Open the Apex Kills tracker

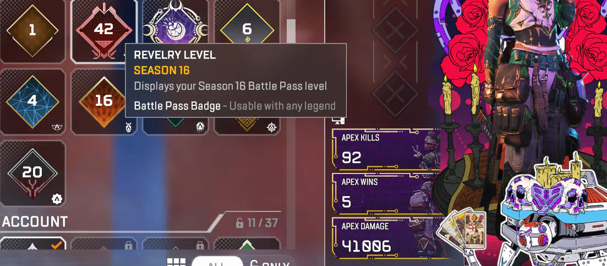click(386, 150)
